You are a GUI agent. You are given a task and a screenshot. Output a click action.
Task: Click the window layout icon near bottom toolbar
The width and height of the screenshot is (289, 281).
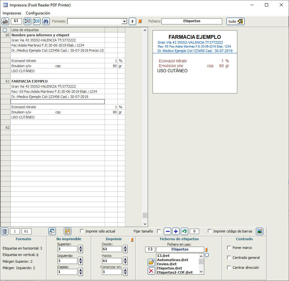pos(52,231)
